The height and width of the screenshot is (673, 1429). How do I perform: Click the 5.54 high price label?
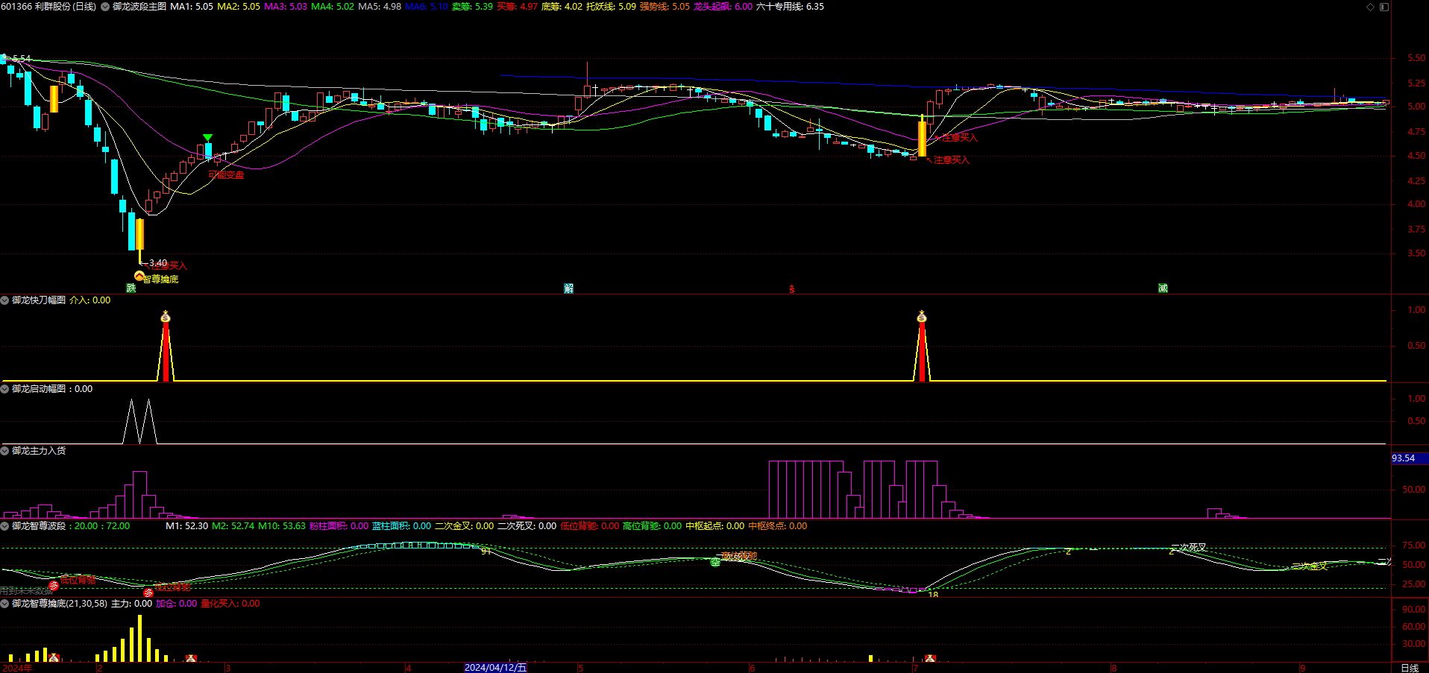pyautogui.click(x=22, y=59)
